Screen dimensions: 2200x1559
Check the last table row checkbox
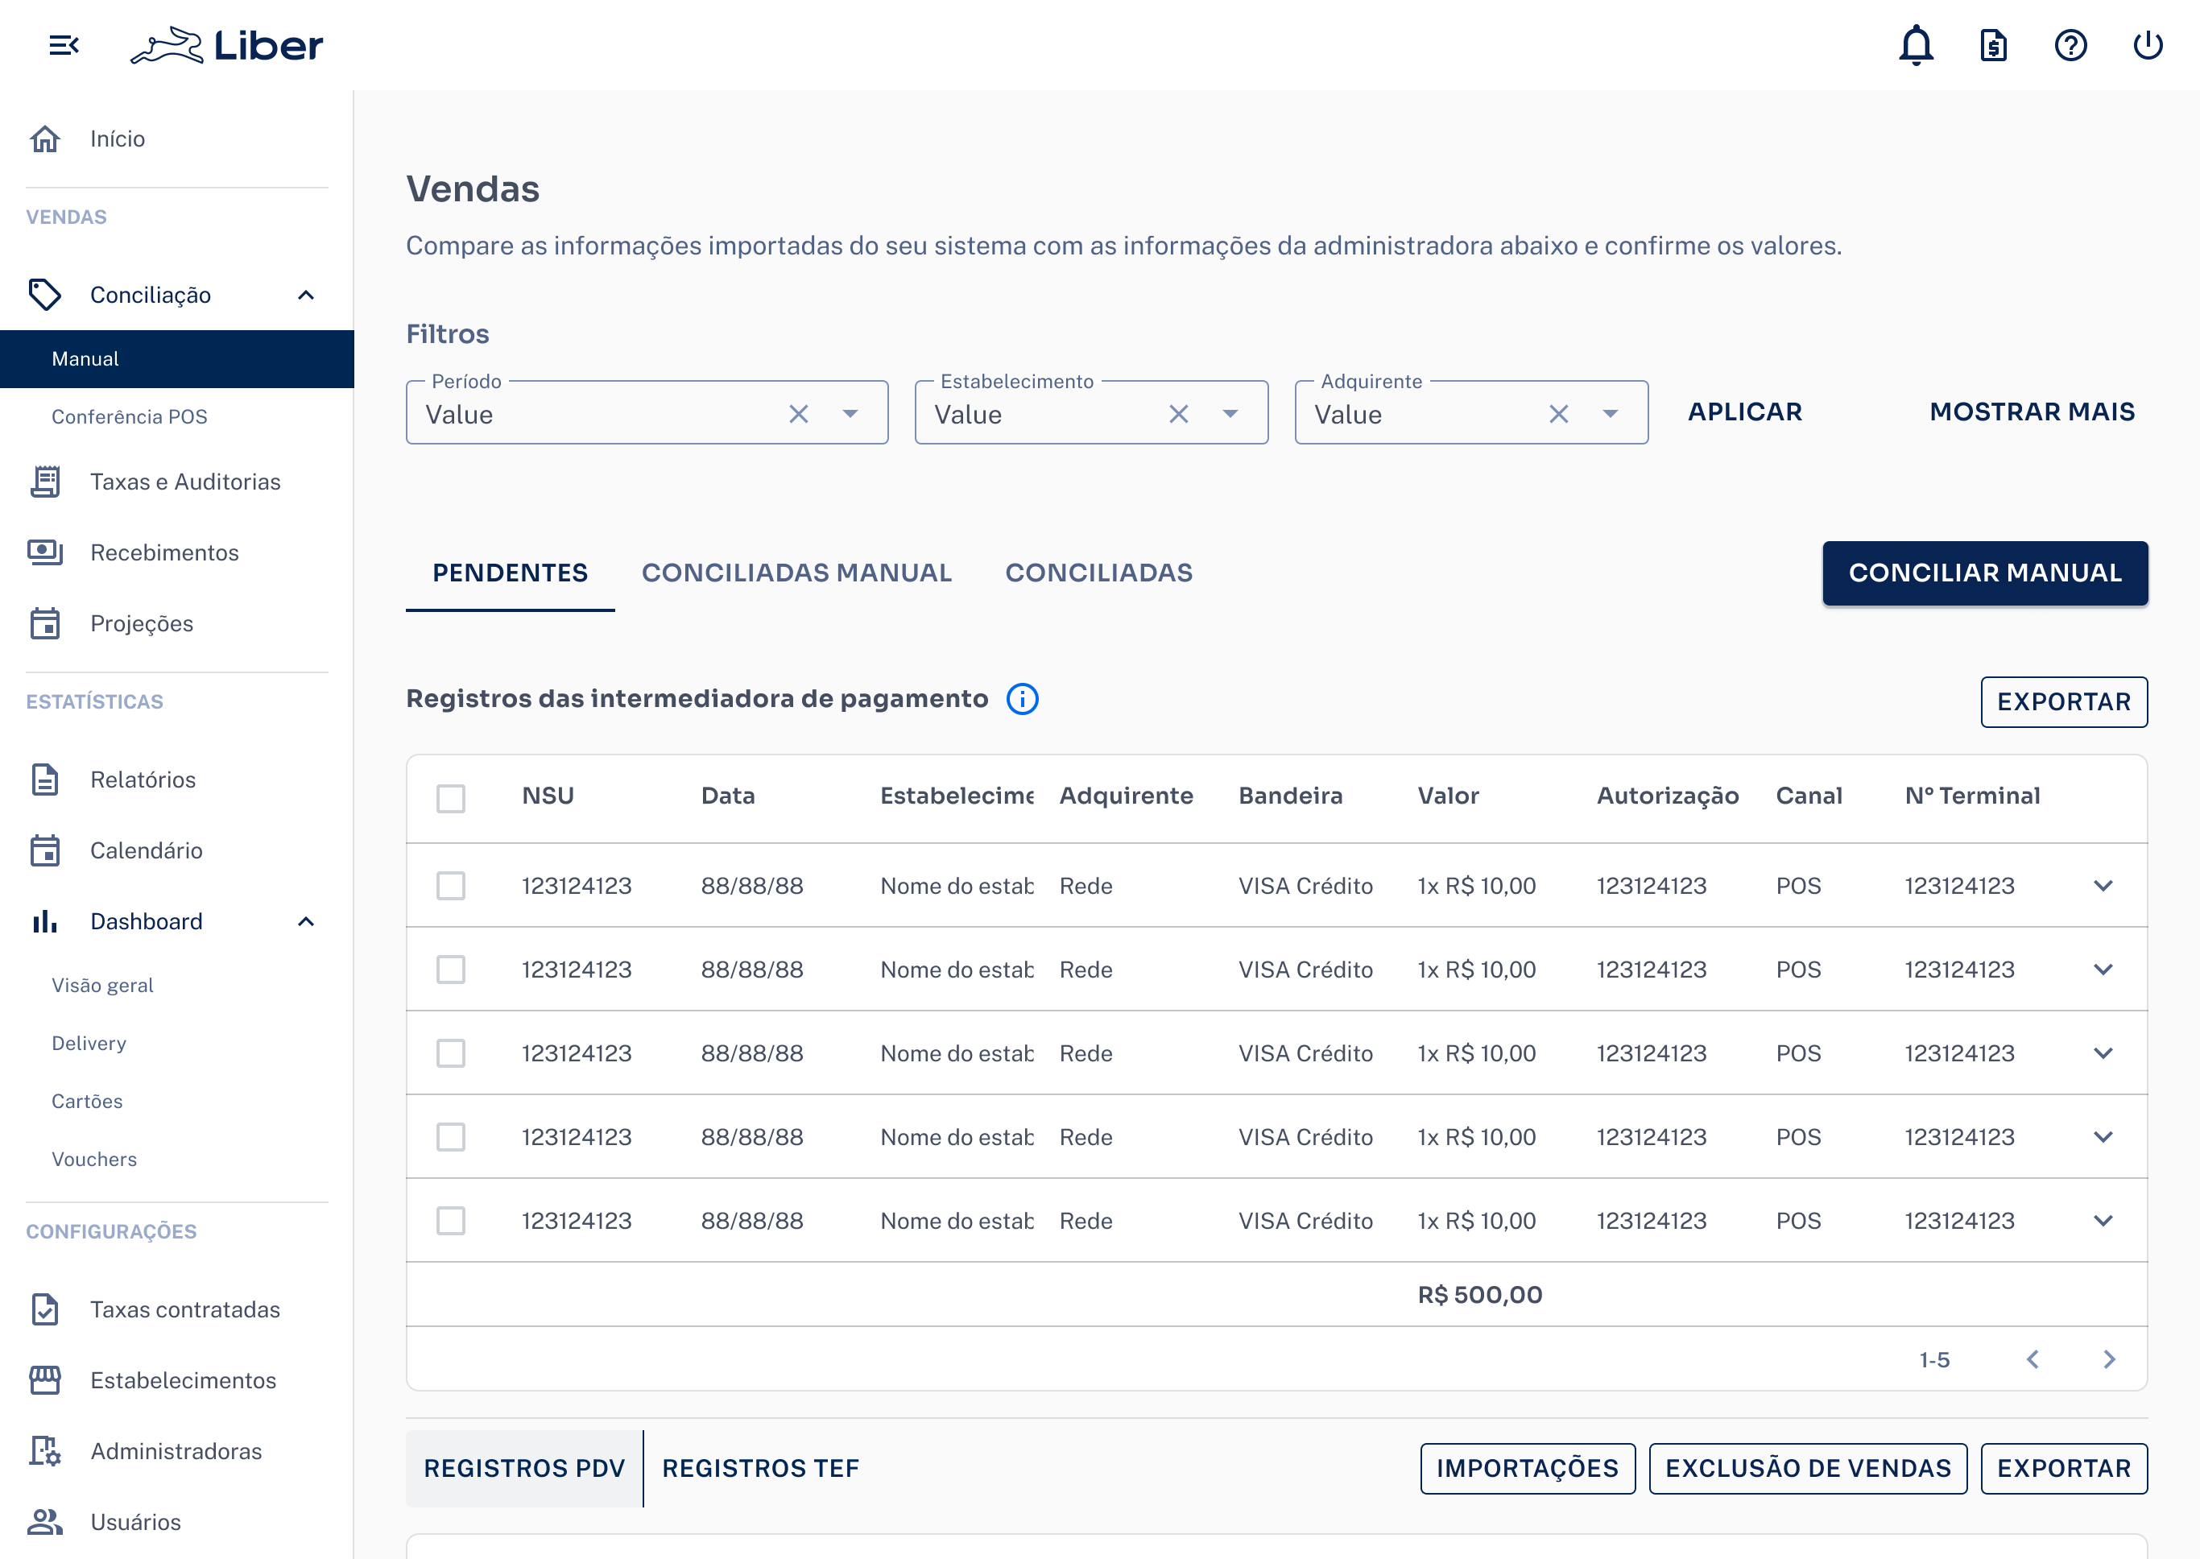click(450, 1220)
